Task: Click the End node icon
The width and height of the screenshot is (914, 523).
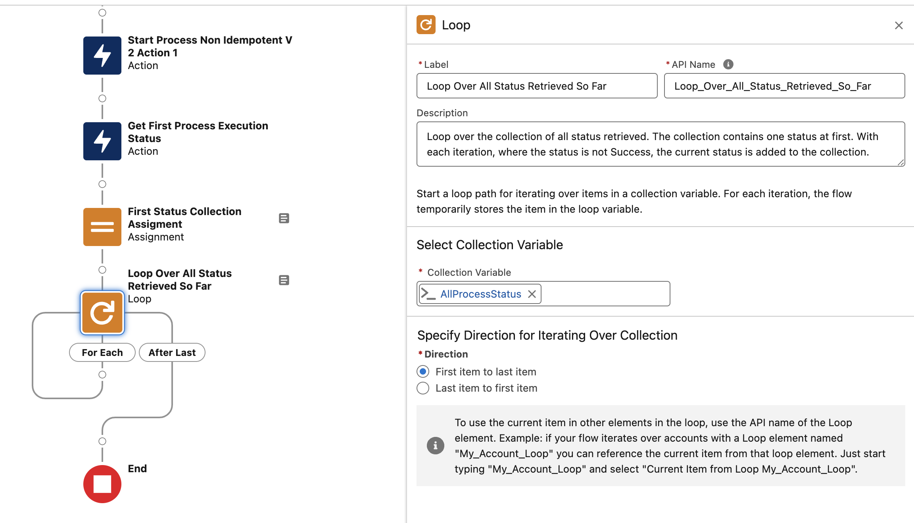Action: coord(102,483)
